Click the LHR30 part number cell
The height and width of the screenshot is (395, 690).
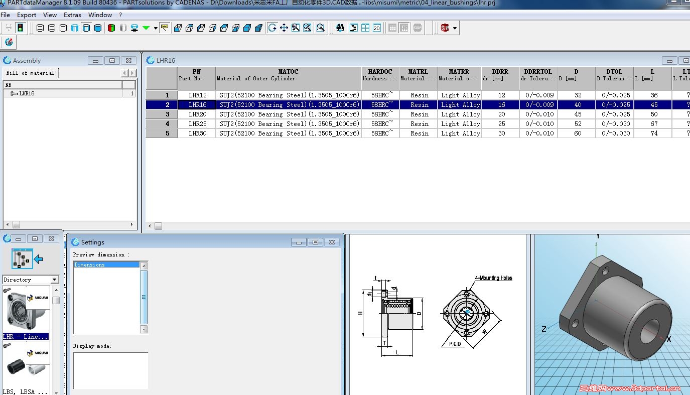tap(197, 134)
